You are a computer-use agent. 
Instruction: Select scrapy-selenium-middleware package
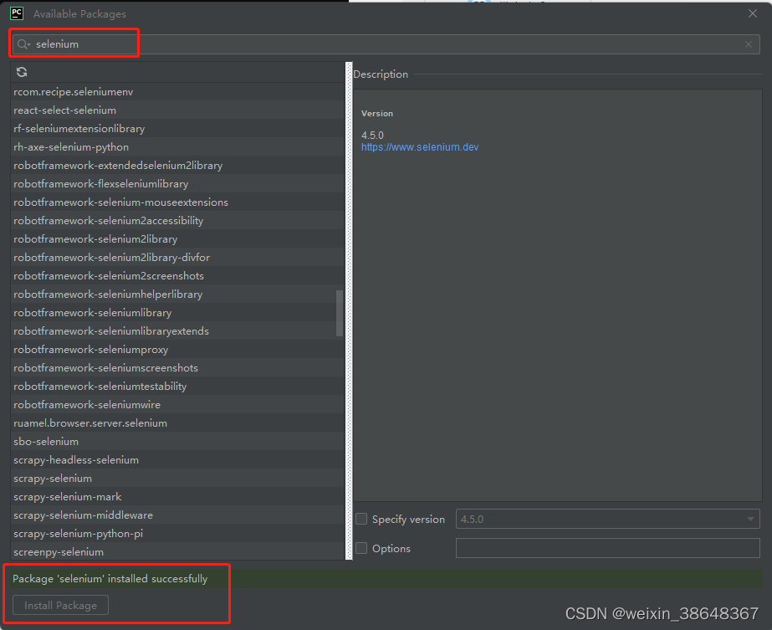point(177,515)
